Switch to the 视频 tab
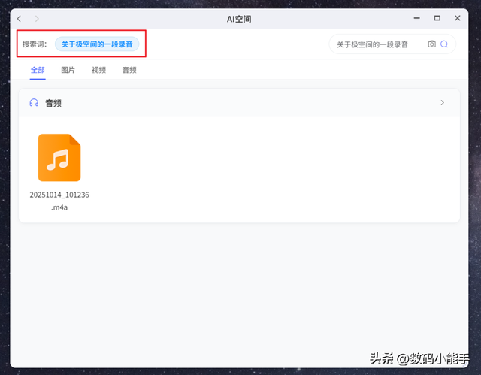 (98, 70)
